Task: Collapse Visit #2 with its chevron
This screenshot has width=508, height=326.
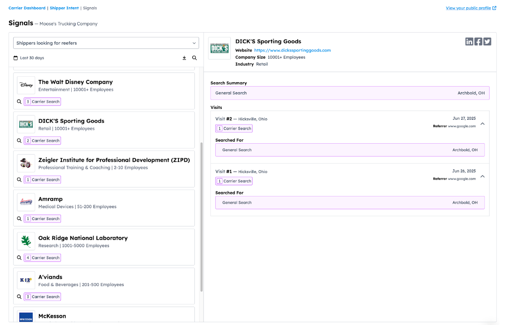Action: (482, 124)
